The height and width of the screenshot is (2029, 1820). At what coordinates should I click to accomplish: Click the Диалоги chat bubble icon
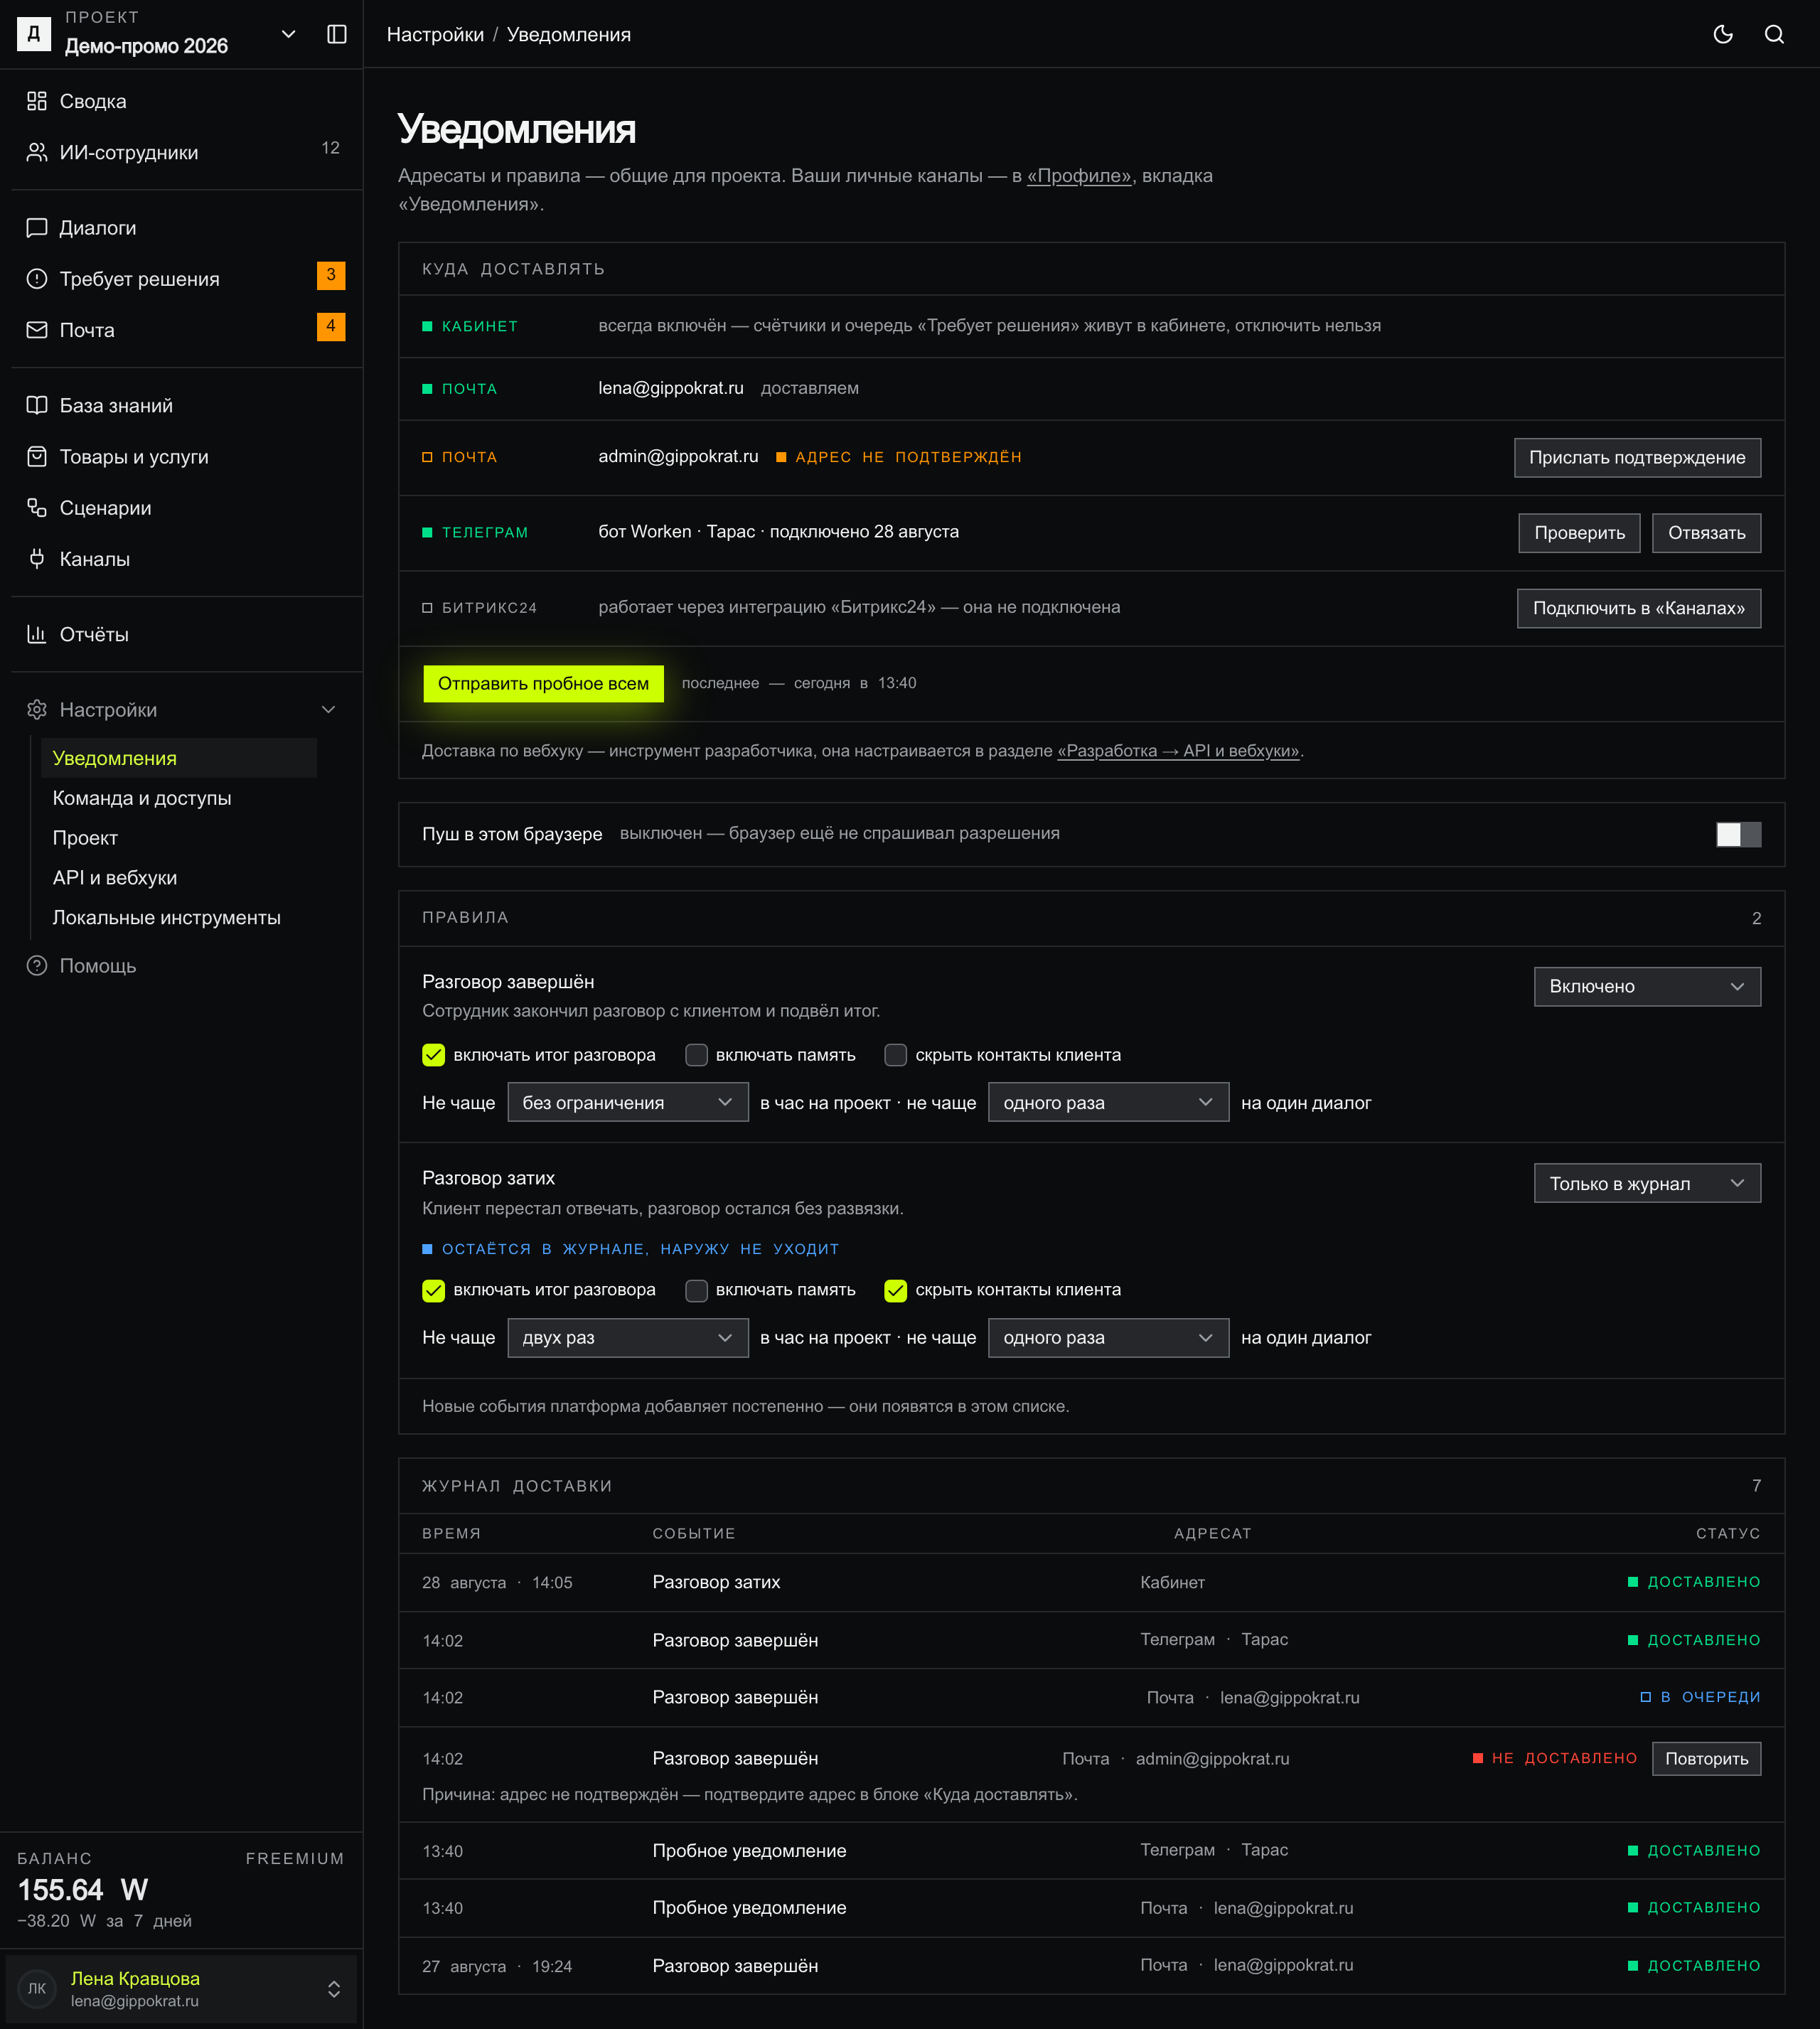(37, 228)
